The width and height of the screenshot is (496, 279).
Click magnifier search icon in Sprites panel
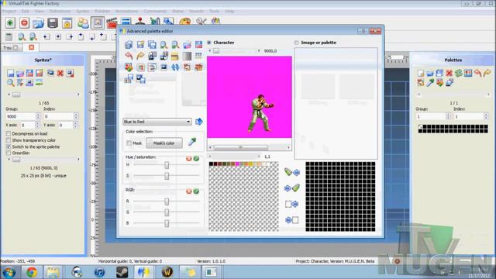(10, 83)
